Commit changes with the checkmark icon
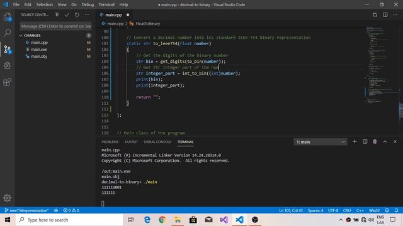 [x=67, y=14]
